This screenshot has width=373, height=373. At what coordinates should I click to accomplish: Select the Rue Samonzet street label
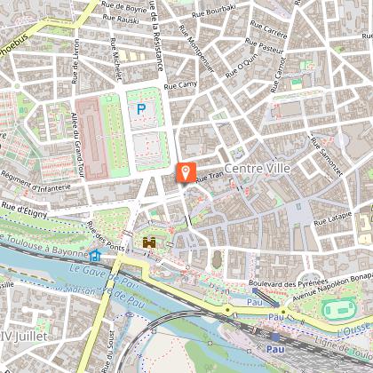point(327,156)
